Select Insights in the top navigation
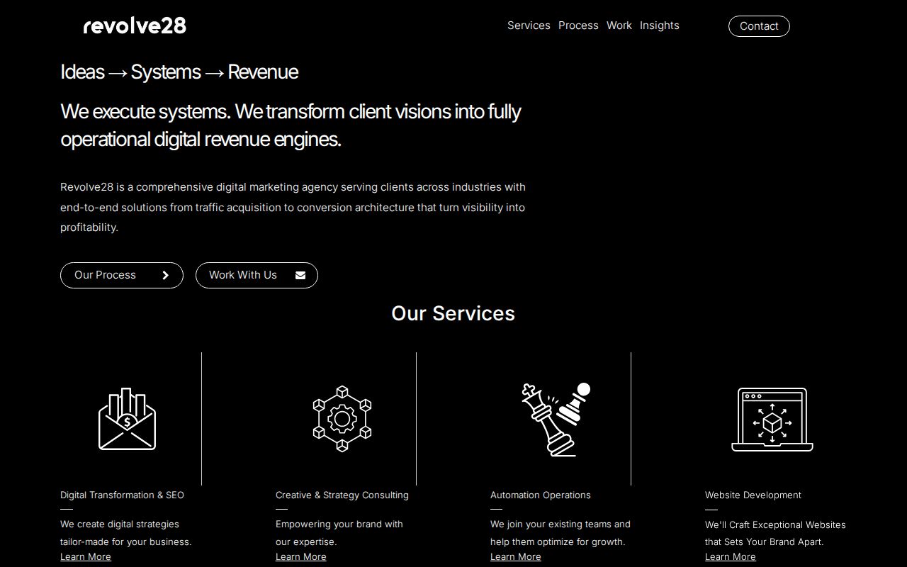The width and height of the screenshot is (907, 567). click(x=659, y=26)
